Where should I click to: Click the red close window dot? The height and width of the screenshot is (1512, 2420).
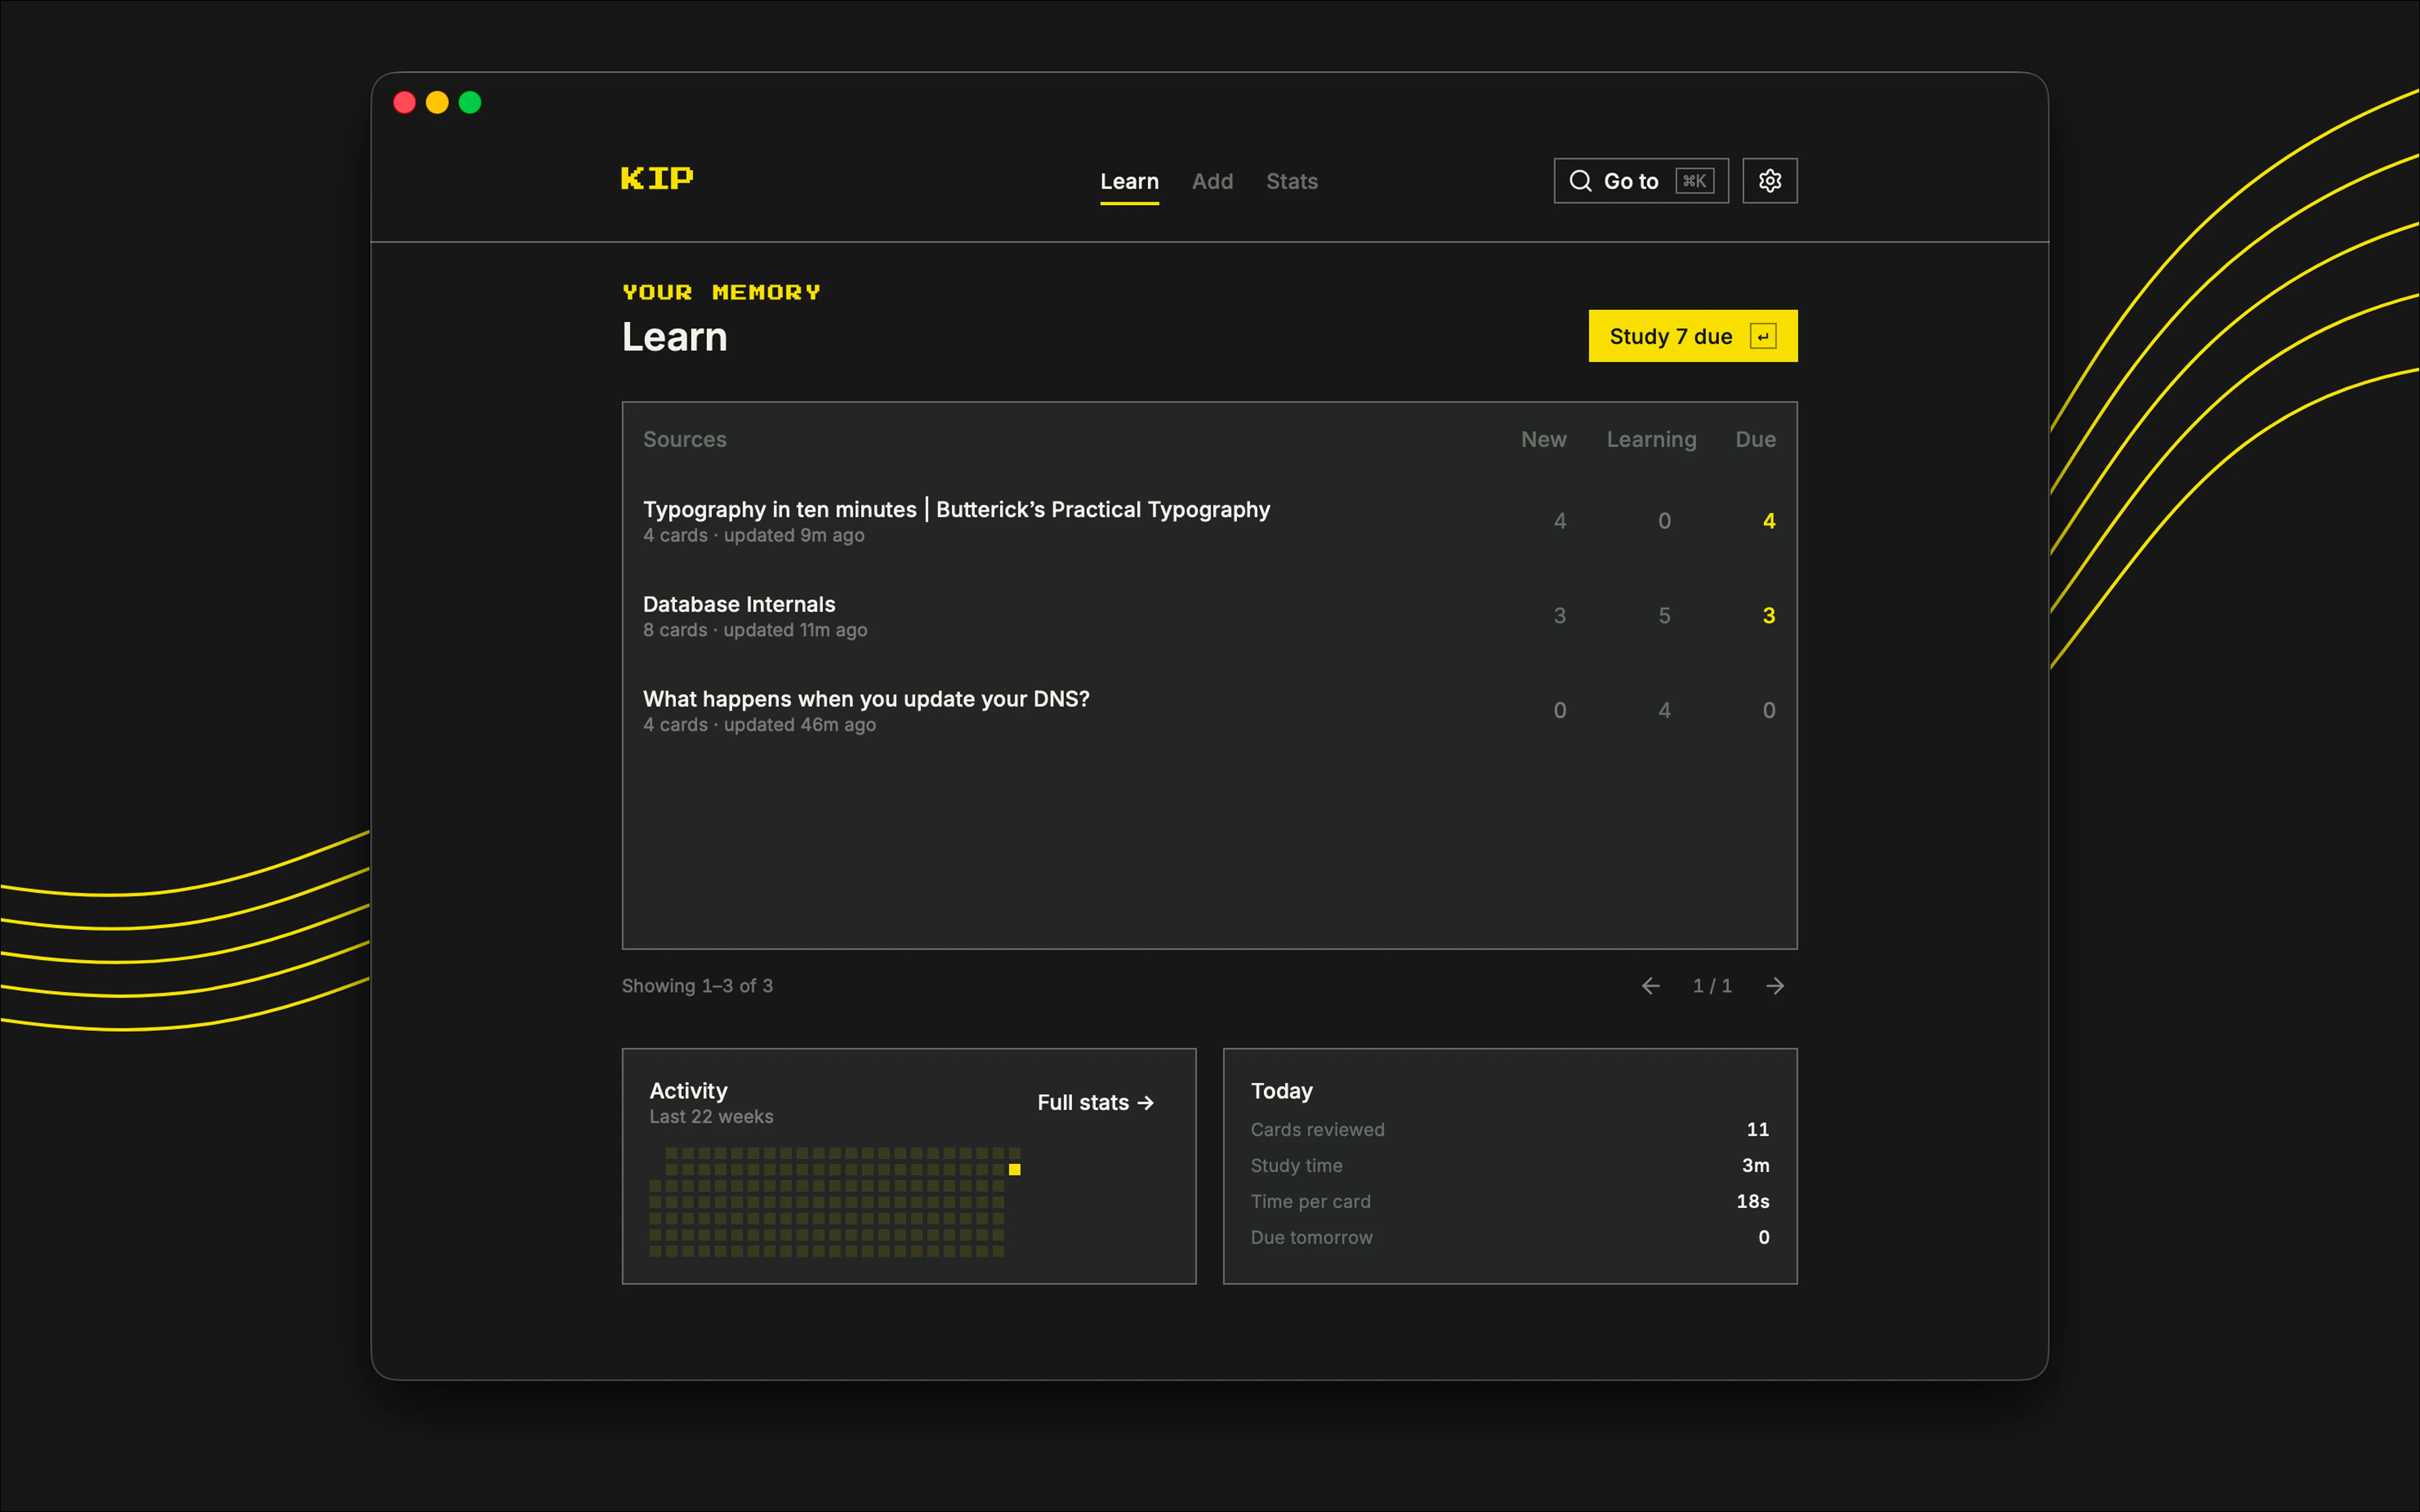(x=404, y=103)
